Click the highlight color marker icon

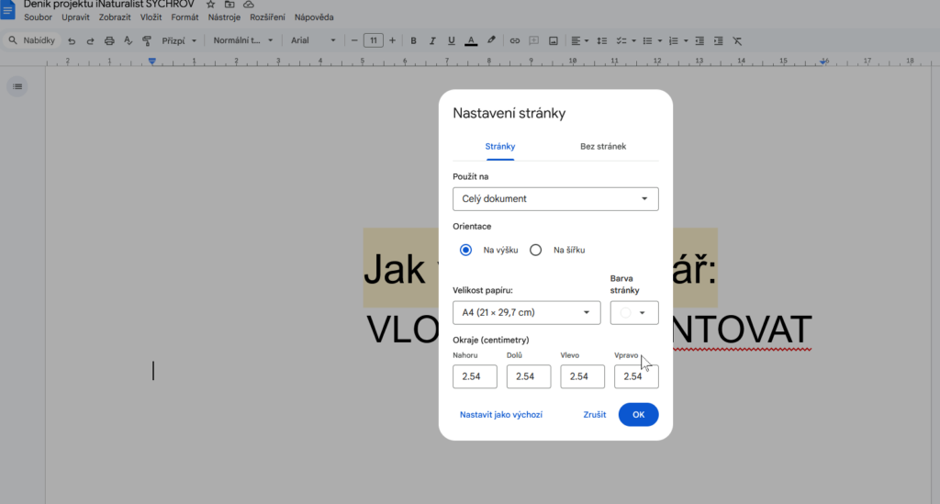point(491,40)
